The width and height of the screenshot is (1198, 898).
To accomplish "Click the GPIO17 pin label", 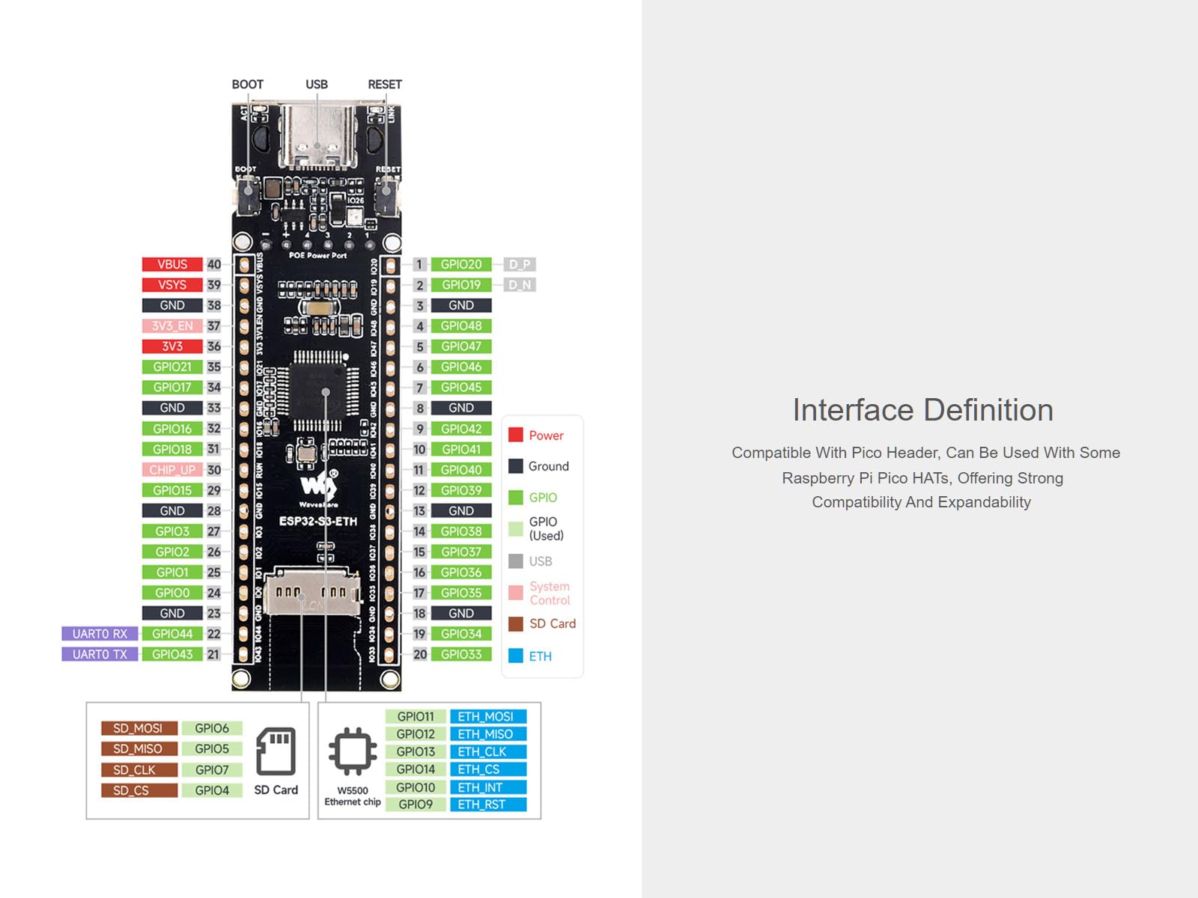I will click(172, 388).
